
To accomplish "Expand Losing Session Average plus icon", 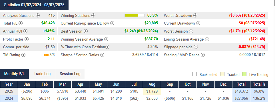I will 207,39.
